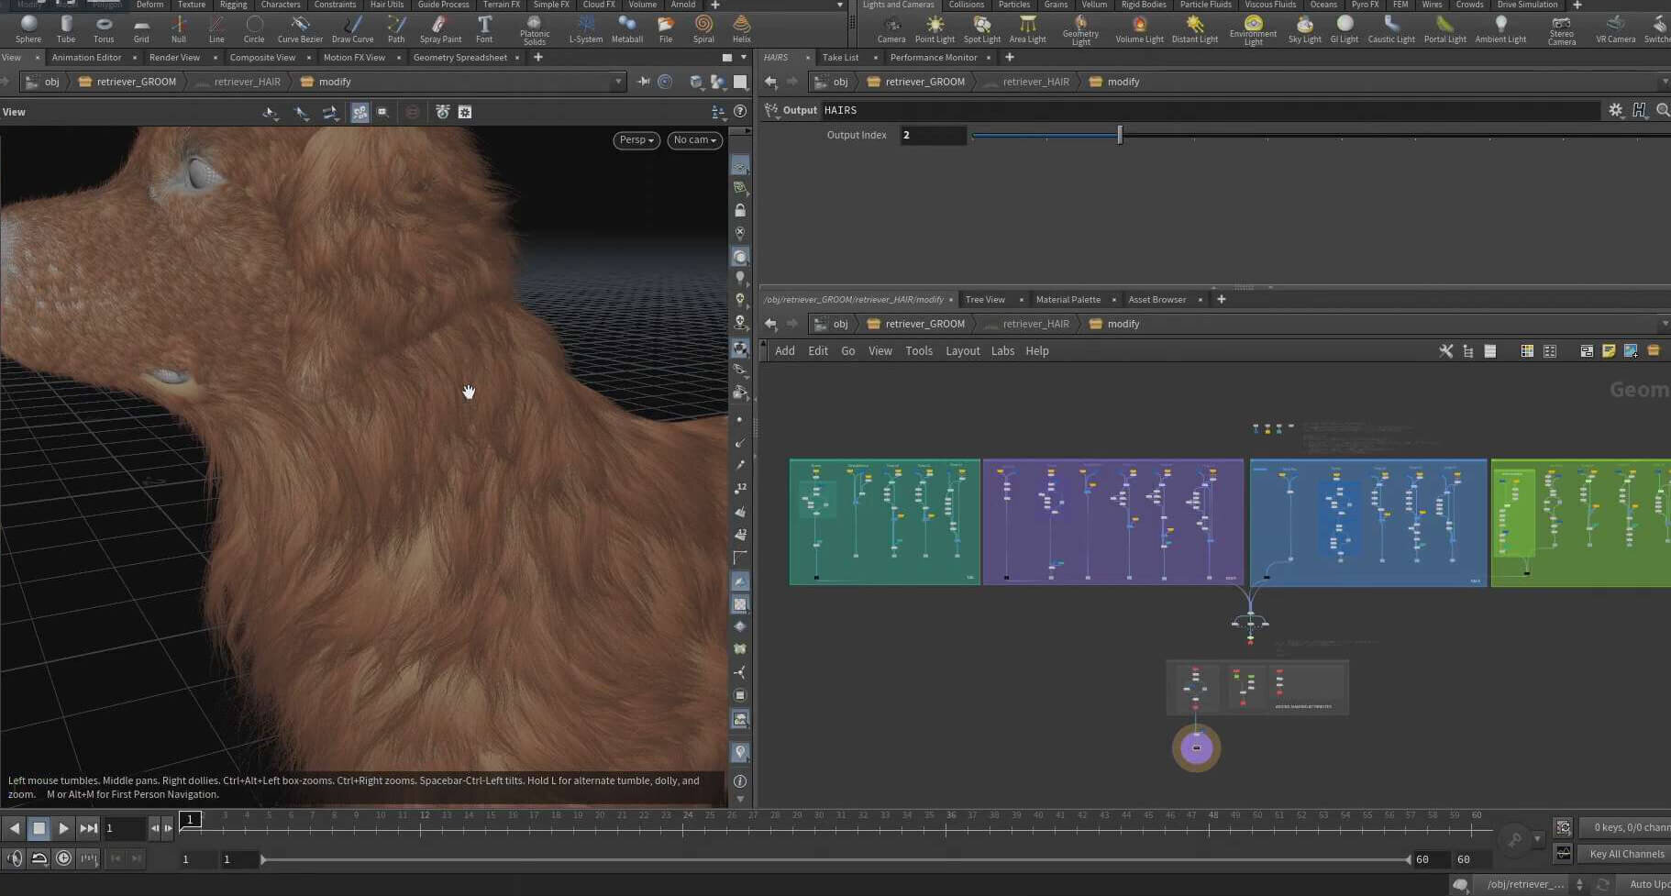1671x896 pixels.
Task: Toggle real-time playback on timeline
Action: [x=63, y=858]
